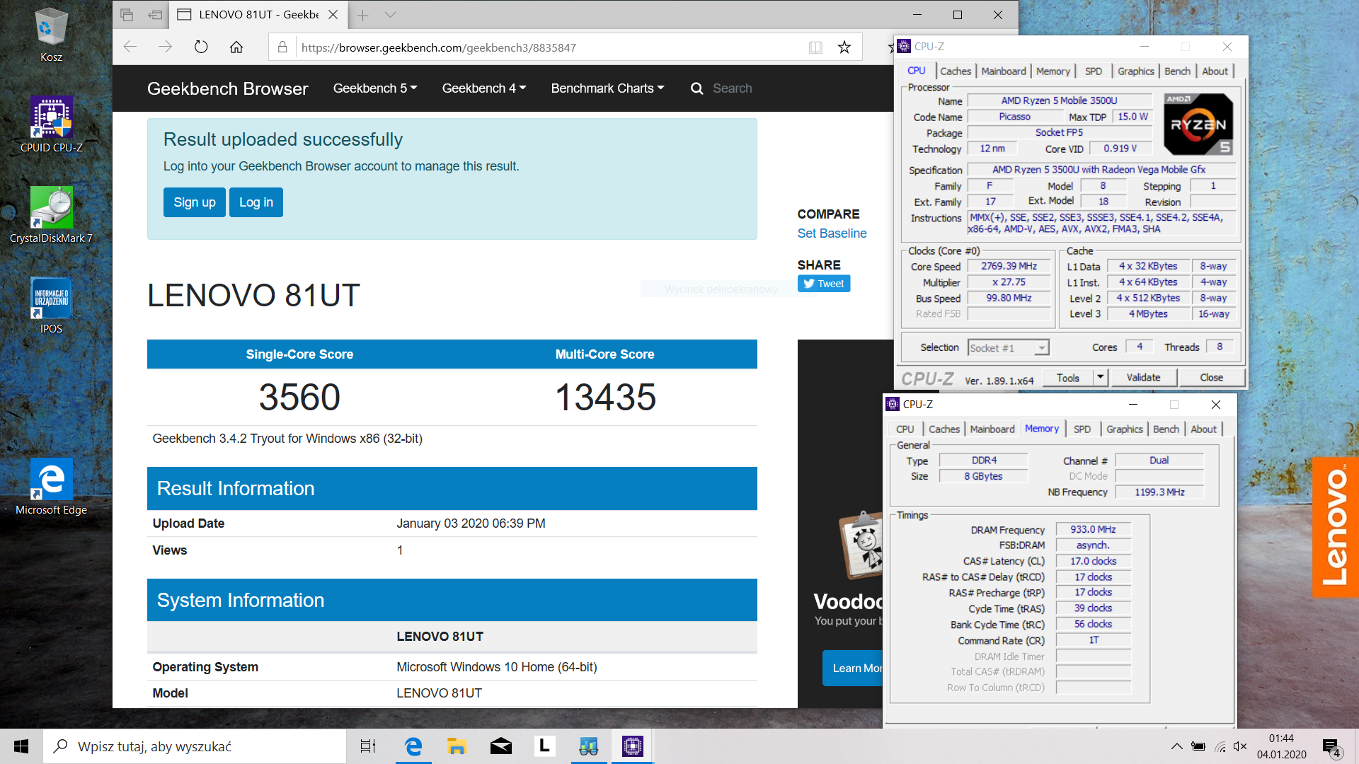Click Geekbench Search field

click(x=733, y=88)
